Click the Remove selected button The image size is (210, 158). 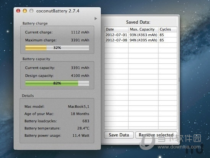[156, 135]
